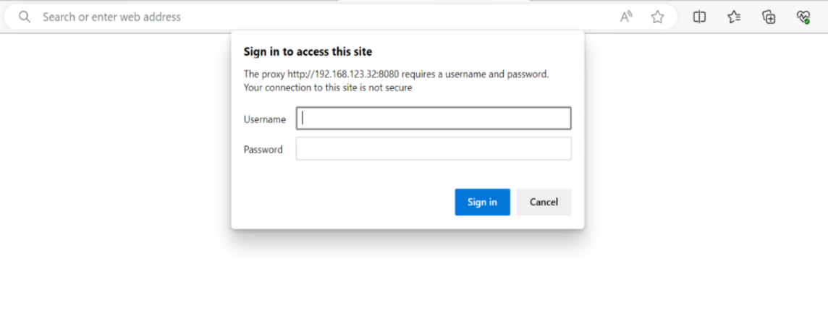Click the Username label
Image resolution: width=828 pixels, height=324 pixels.
click(x=265, y=120)
